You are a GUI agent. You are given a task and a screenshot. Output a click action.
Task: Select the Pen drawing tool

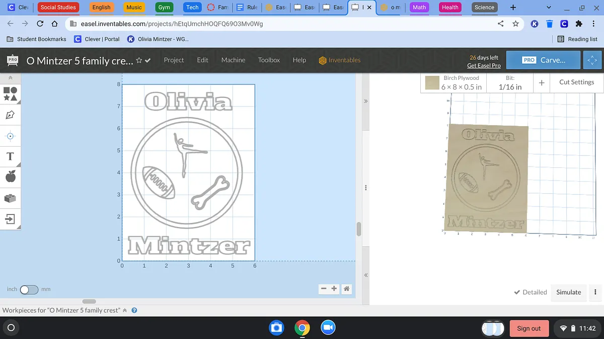[10, 115]
